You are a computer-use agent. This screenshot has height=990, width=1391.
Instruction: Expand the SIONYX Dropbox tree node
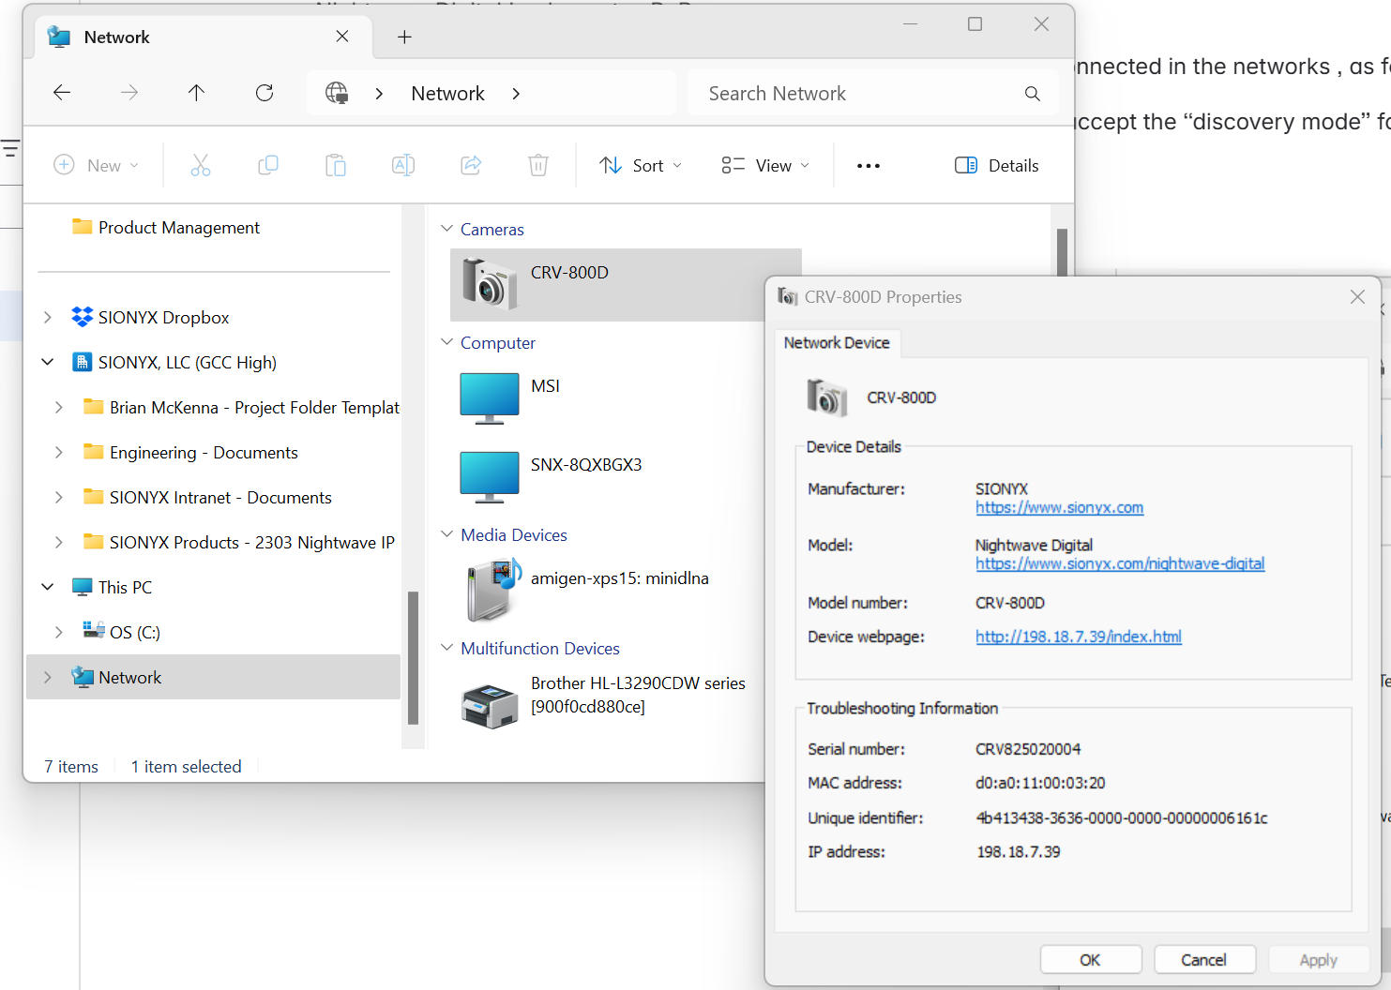(x=48, y=318)
